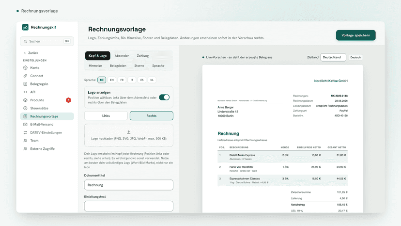The height and width of the screenshot is (226, 401).
Task: Select logo position Rechts
Action: [x=152, y=116]
